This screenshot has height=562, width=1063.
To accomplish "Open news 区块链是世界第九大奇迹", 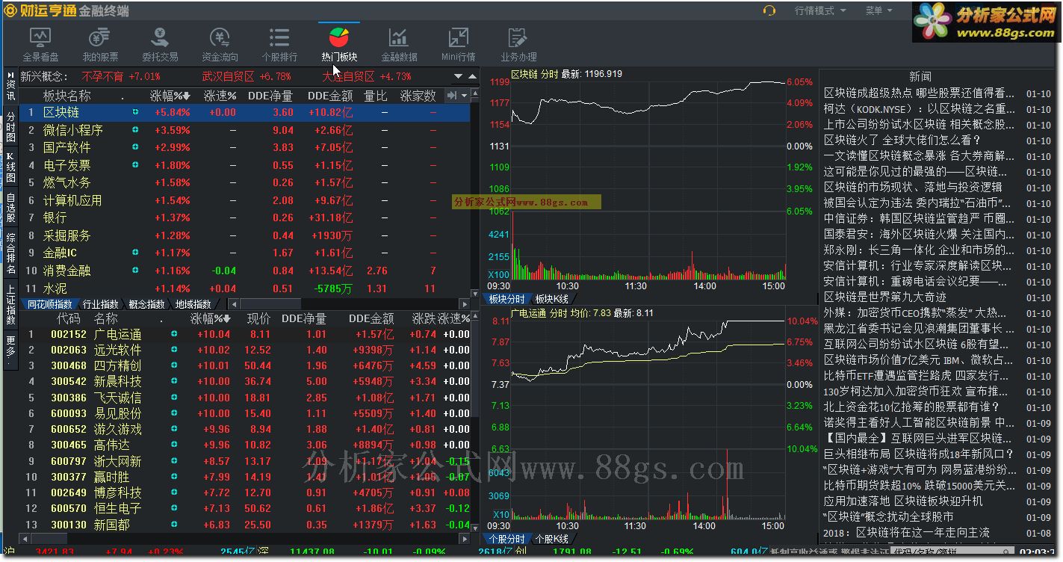I will pos(884,297).
